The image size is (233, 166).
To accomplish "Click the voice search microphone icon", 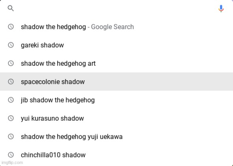I will pyautogui.click(x=221, y=8).
